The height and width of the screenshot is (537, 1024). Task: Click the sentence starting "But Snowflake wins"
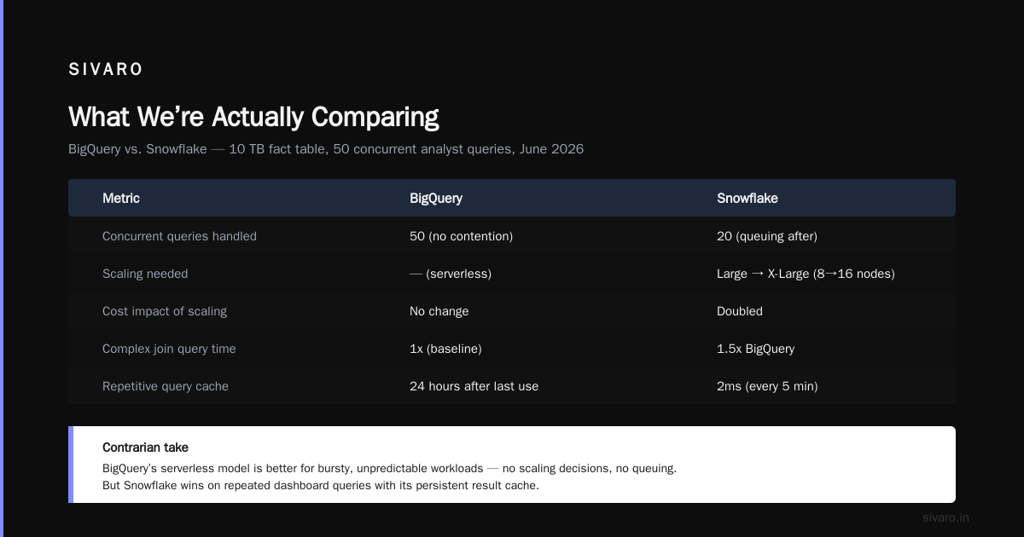(321, 486)
